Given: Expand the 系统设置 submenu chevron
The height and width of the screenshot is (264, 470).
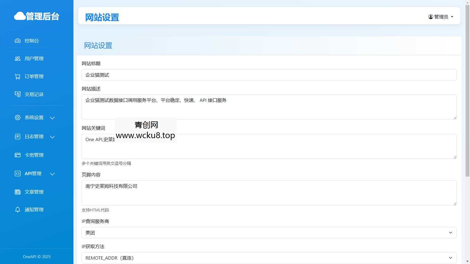Looking at the screenshot, I should 52,118.
